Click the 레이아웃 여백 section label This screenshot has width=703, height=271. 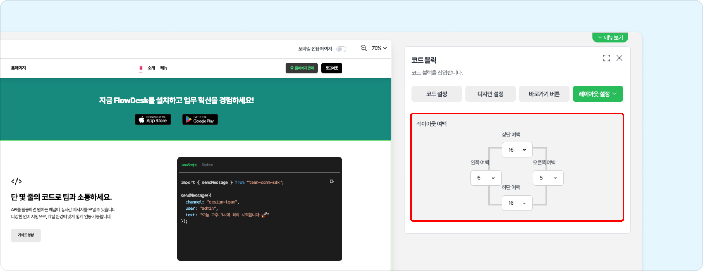pos(431,124)
